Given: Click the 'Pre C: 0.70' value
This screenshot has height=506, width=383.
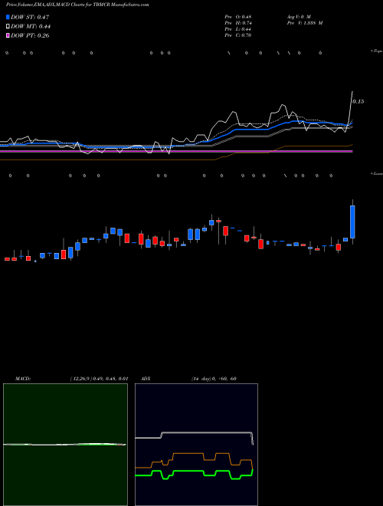Looking at the screenshot, I should tap(238, 35).
